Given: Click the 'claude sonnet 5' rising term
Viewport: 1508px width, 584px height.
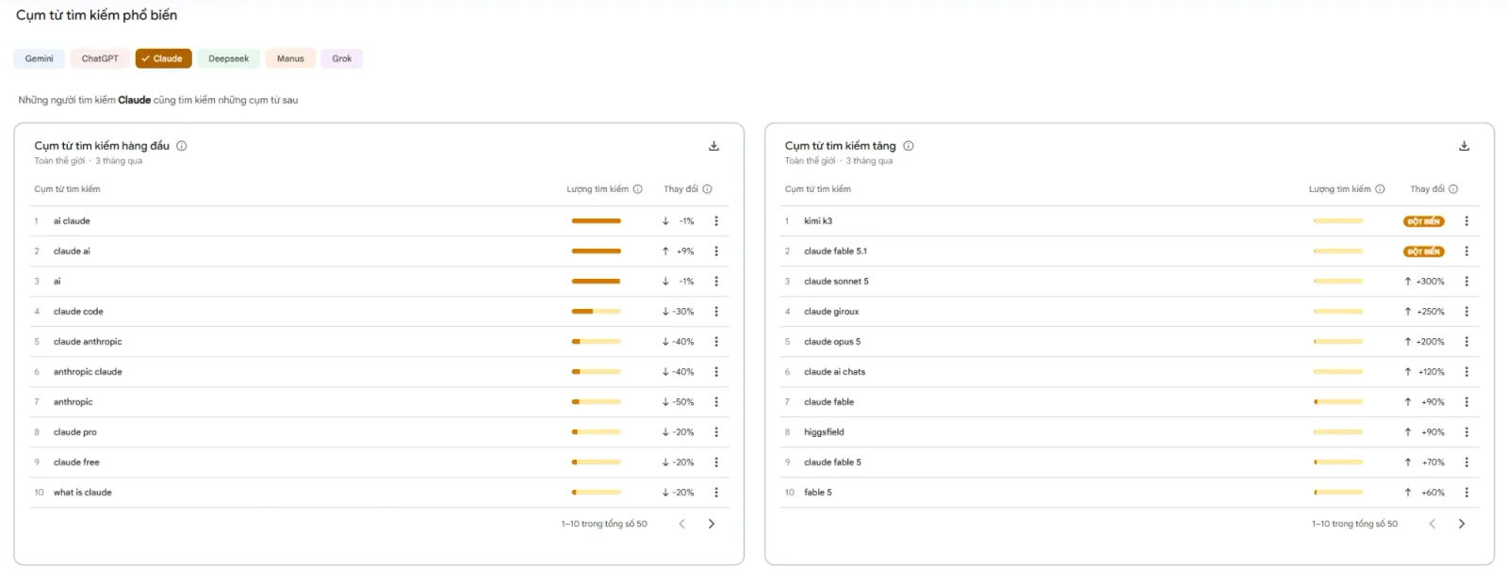Looking at the screenshot, I should (x=836, y=282).
